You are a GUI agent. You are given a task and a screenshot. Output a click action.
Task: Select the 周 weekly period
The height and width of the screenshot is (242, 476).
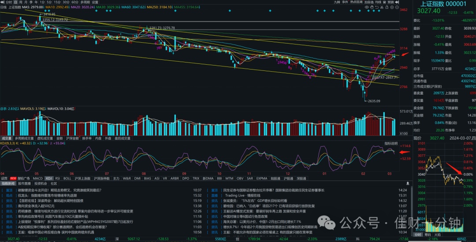[21, 2]
